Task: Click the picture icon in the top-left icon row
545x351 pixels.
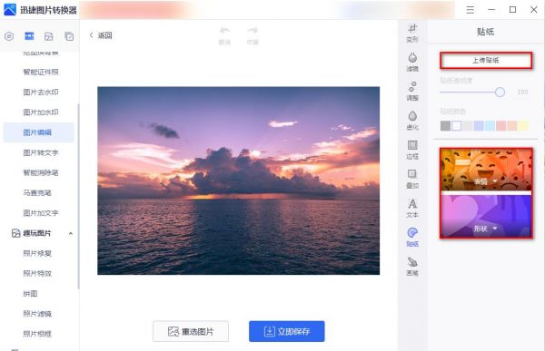Action: pyautogui.click(x=49, y=36)
